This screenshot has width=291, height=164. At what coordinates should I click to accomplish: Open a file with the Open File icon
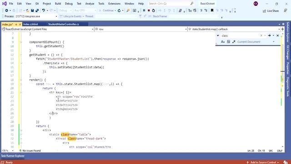pyautogui.click(x=27, y=10)
